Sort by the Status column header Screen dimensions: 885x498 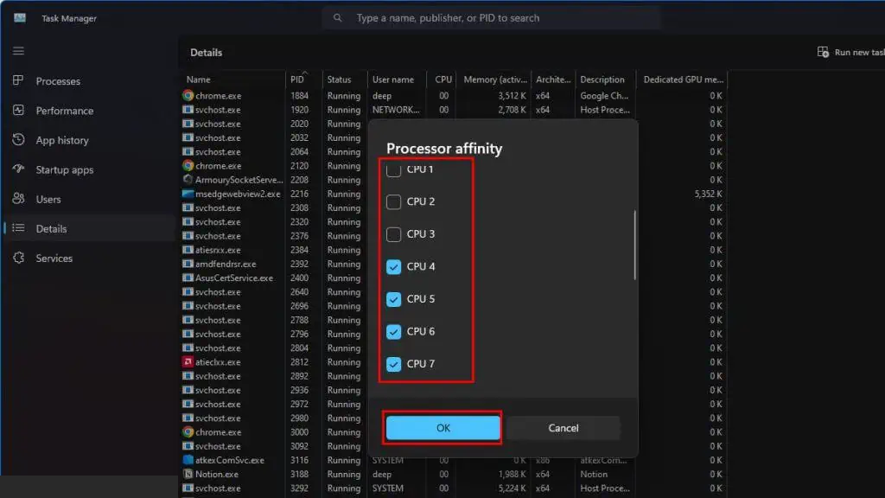pos(344,80)
